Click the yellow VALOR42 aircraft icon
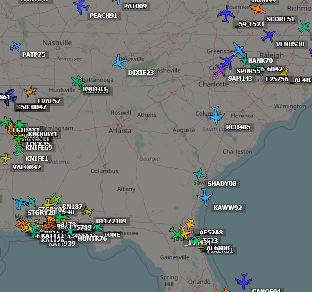Screen dimensions: 312x292 click(6, 159)
